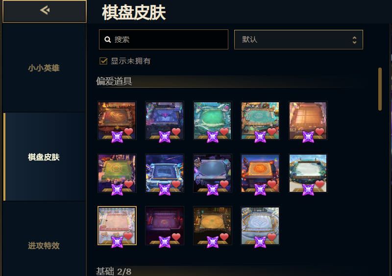This screenshot has height=276, width=392.
Task: Click heart on snowy white arena
Action: [x=320, y=184]
